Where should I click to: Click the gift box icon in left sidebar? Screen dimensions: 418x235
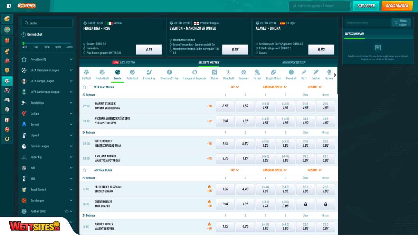coord(7,41)
